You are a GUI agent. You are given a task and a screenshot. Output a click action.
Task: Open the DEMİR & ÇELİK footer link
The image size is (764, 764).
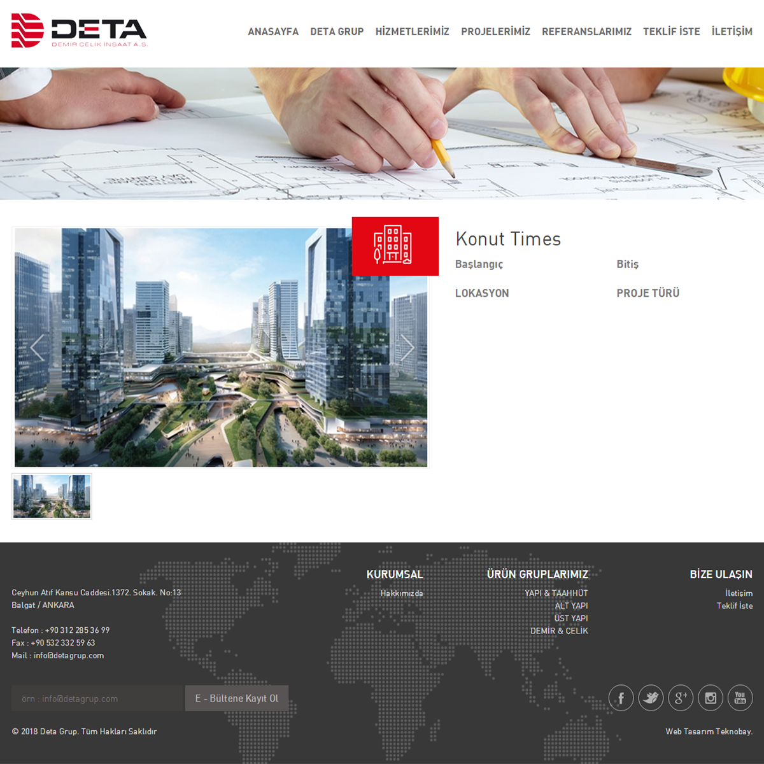559,631
